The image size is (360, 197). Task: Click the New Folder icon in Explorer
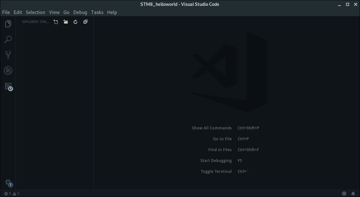[x=66, y=22]
